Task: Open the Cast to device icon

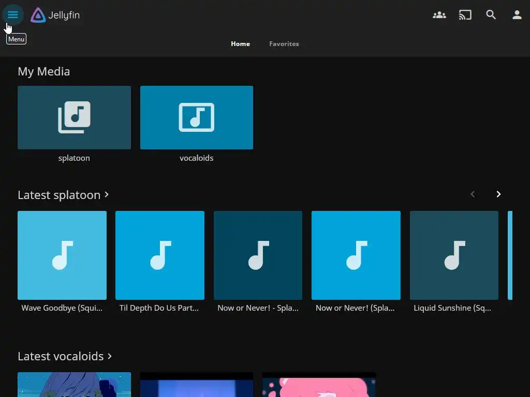Action: [x=465, y=15]
